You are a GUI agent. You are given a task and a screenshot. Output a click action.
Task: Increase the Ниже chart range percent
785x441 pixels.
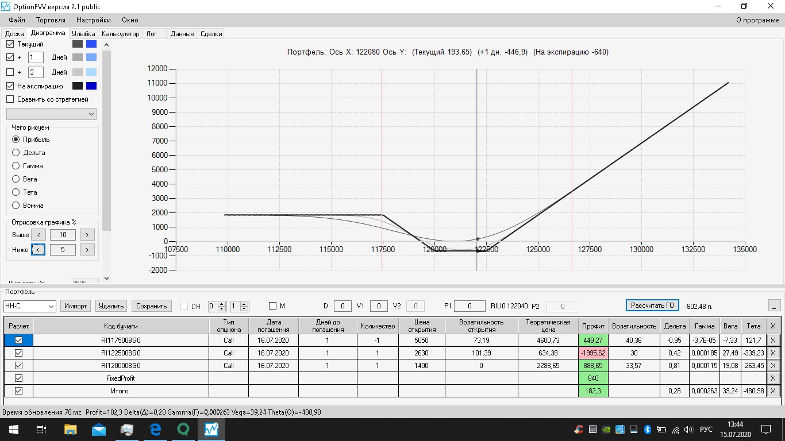tap(87, 250)
